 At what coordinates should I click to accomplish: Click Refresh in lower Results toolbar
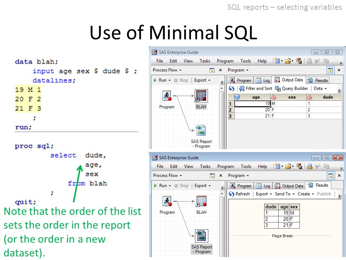[x=239, y=194]
